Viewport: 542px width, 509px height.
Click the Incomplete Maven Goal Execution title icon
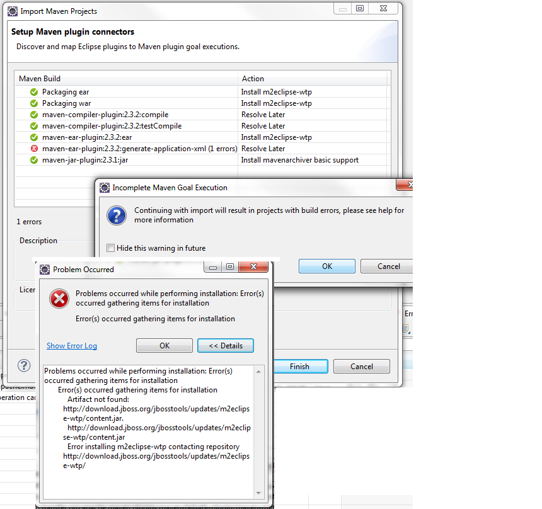click(x=105, y=188)
